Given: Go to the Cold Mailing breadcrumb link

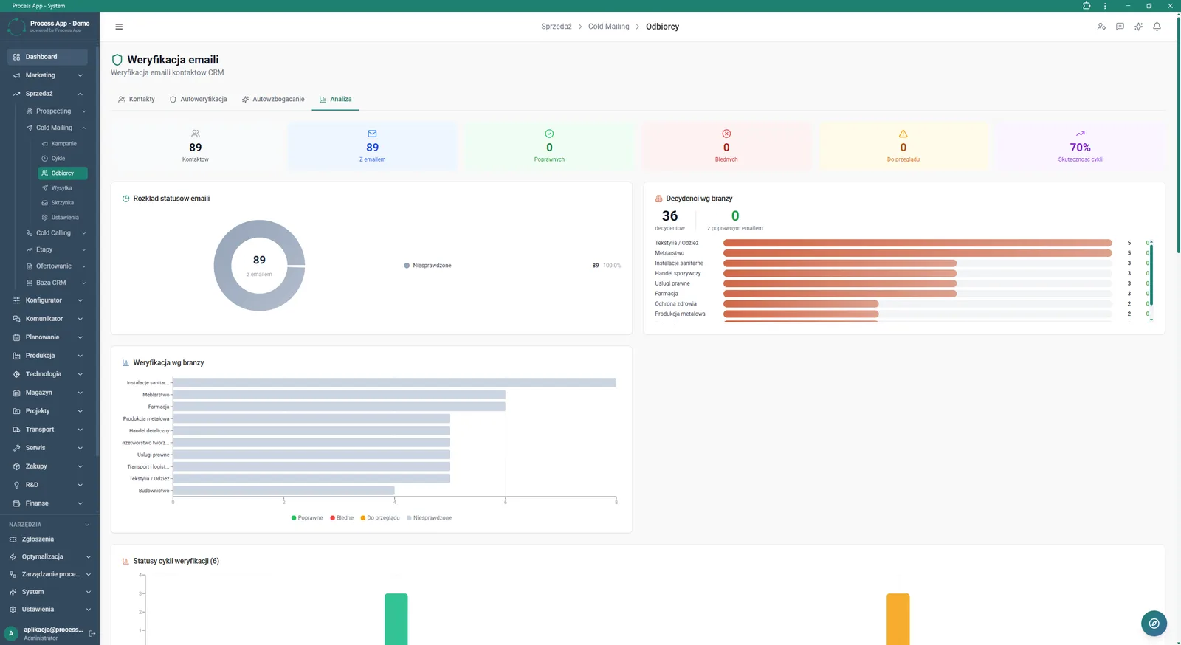Looking at the screenshot, I should [x=609, y=27].
